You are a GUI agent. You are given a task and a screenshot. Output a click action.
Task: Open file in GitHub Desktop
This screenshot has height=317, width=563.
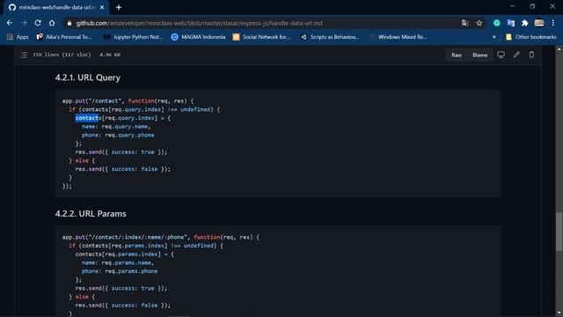click(501, 55)
